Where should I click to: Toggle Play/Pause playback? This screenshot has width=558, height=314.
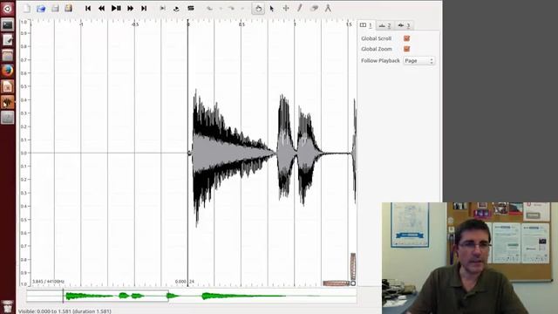coord(116,8)
